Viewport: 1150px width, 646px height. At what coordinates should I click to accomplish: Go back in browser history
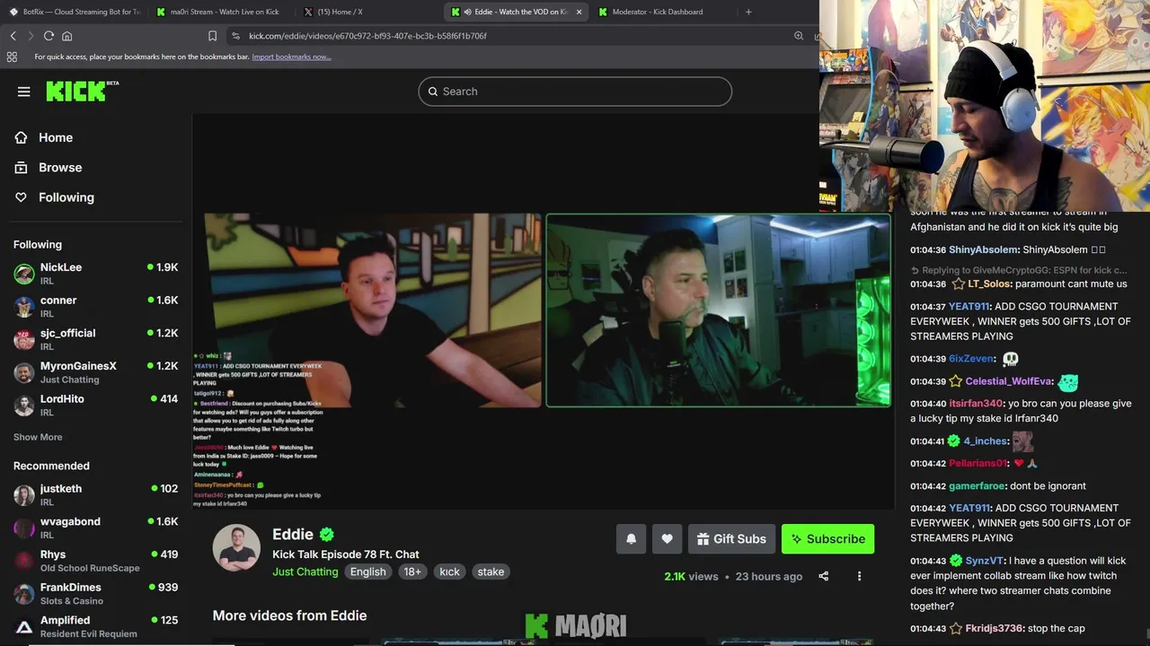tap(13, 36)
